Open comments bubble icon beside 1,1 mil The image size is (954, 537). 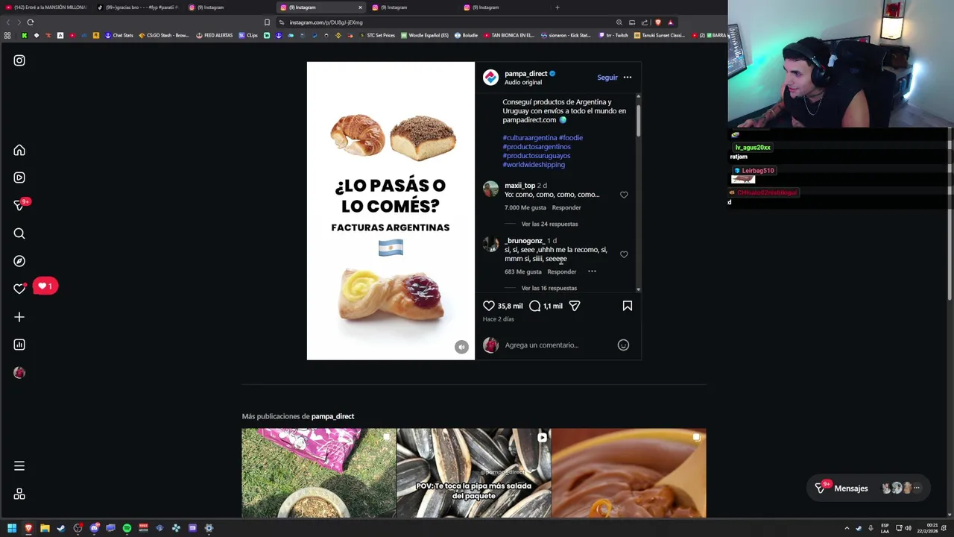tap(534, 306)
